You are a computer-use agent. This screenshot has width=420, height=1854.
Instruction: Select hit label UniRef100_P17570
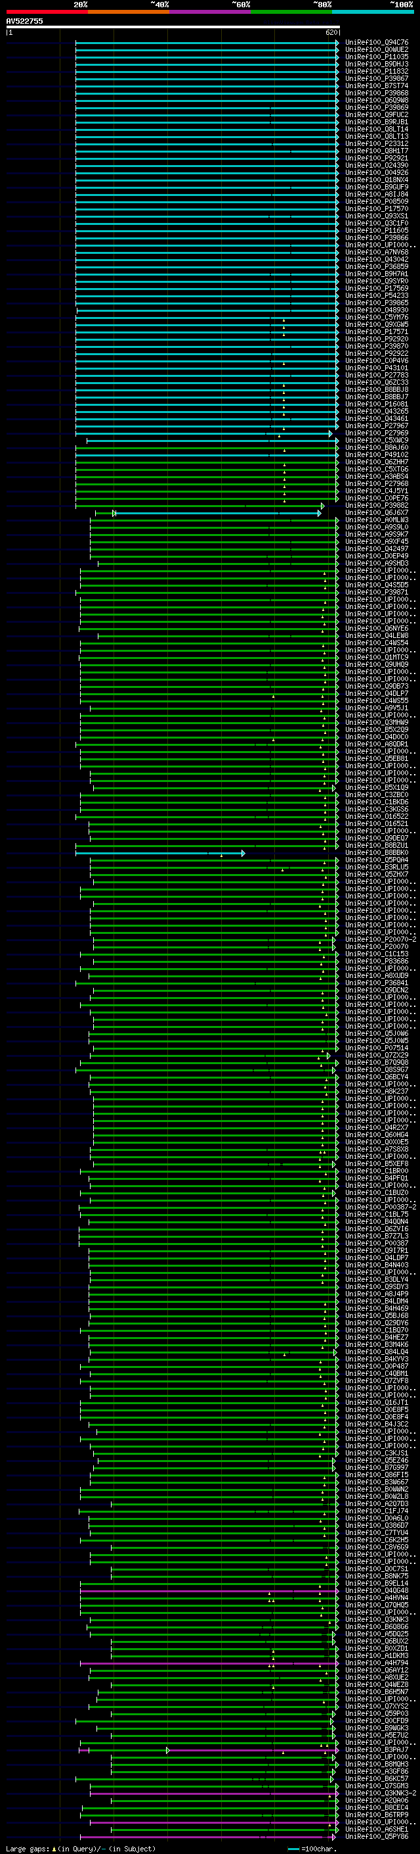point(377,208)
